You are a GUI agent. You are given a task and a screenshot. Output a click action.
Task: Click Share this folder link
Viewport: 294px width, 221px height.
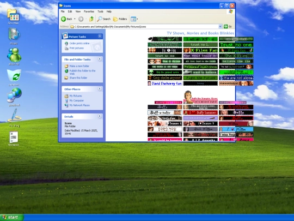pos(78,78)
